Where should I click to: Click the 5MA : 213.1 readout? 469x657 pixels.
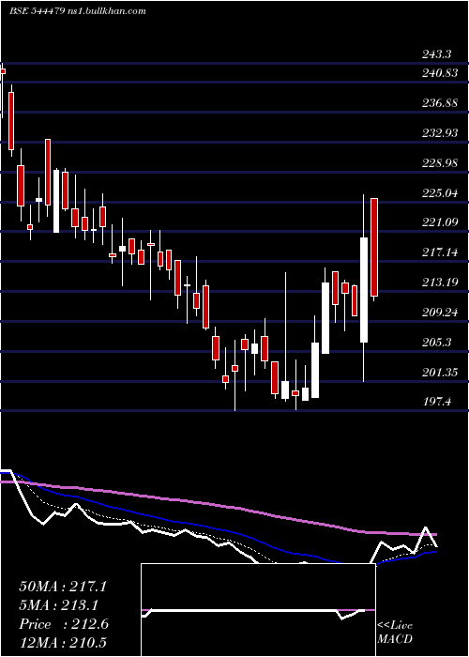(x=58, y=605)
